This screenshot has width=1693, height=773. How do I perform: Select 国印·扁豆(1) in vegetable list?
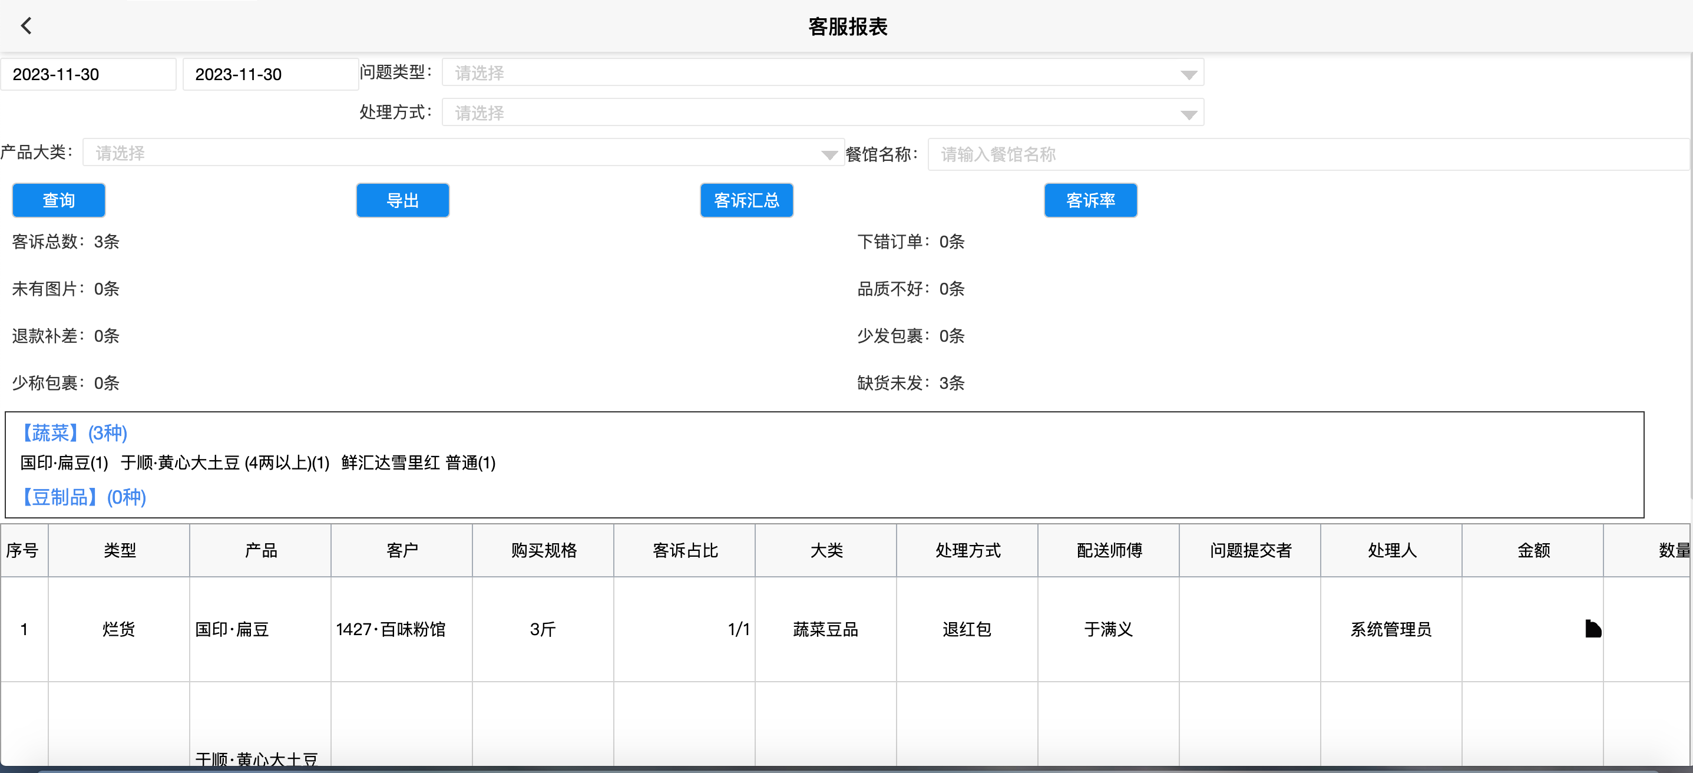click(x=64, y=463)
